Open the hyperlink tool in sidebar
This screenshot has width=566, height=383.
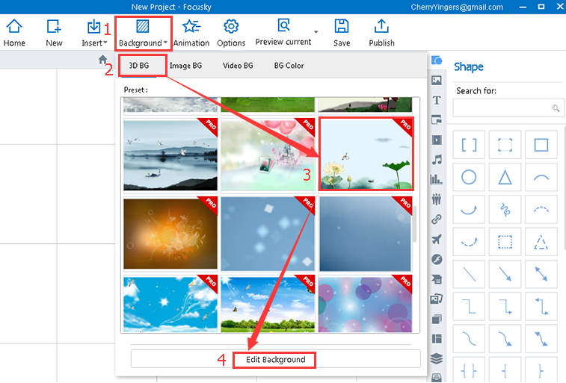(437, 219)
